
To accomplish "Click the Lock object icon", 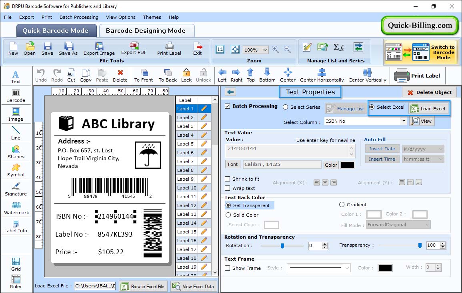I will click(186, 76).
